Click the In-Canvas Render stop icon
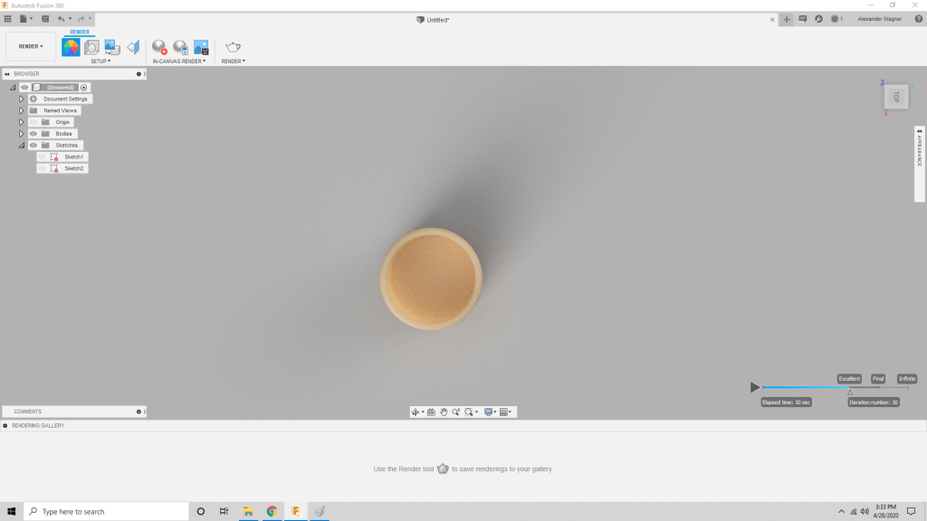Image resolution: width=927 pixels, height=521 pixels. click(x=159, y=47)
